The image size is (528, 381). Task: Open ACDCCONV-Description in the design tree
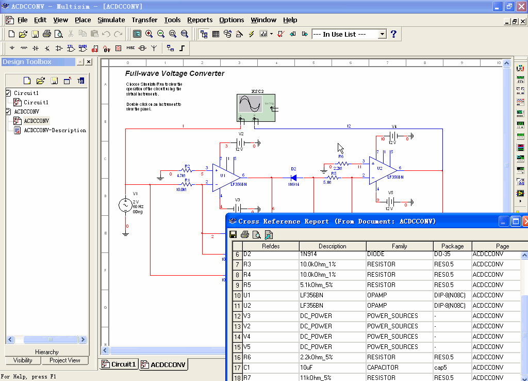55,130
